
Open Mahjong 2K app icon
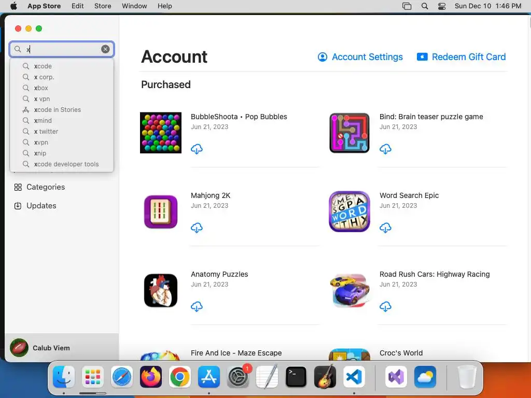pyautogui.click(x=161, y=211)
